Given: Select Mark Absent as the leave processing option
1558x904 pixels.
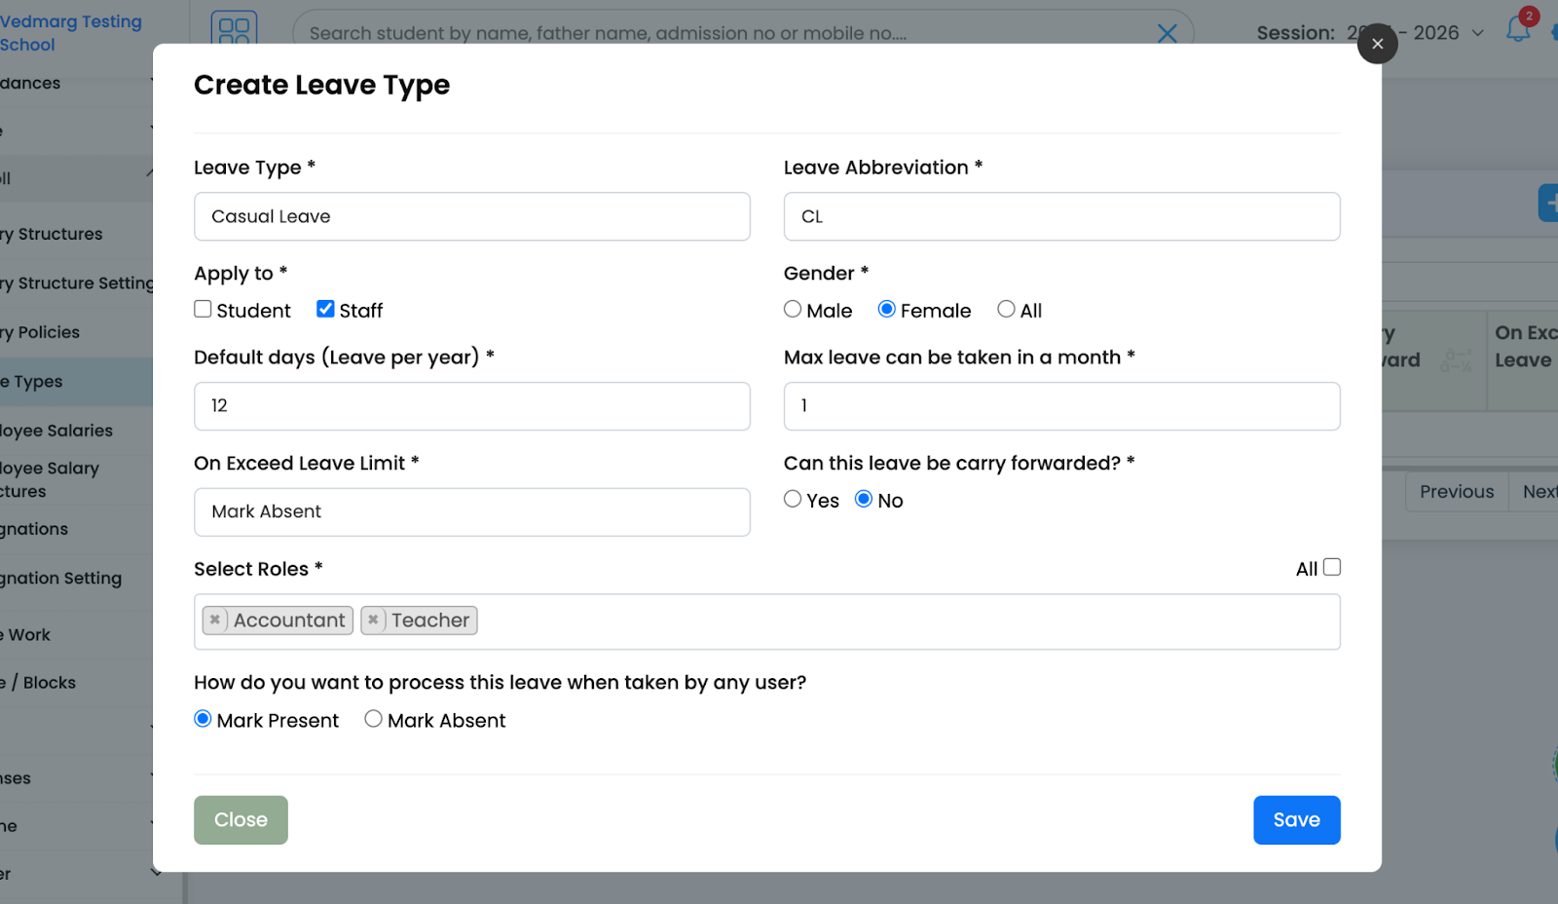Looking at the screenshot, I should pos(373,719).
